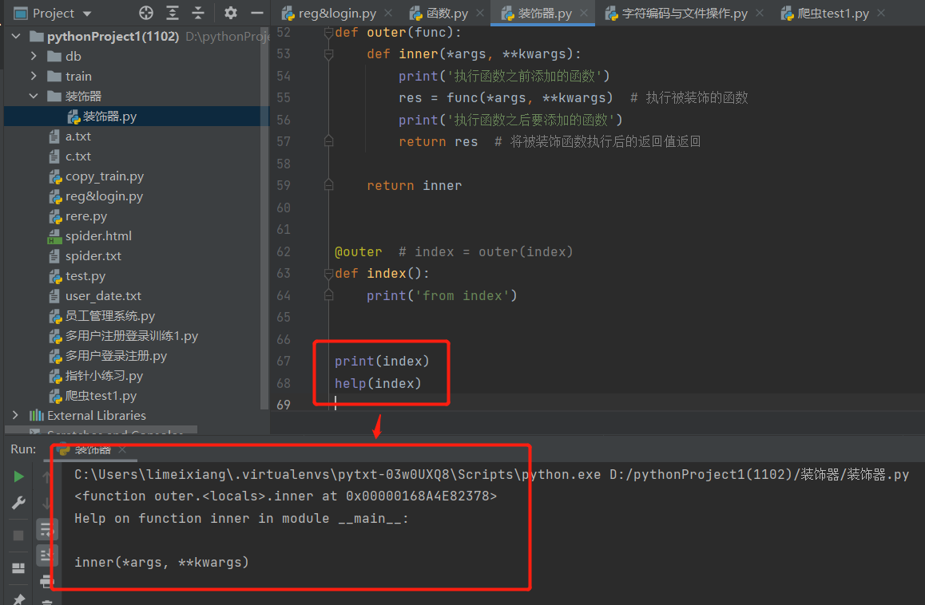
Task: Select the 装饰器 tab in Run panel
Action: tap(93, 450)
